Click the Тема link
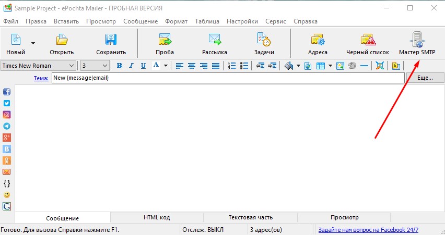The width and height of the screenshot is (445, 235). [41, 78]
